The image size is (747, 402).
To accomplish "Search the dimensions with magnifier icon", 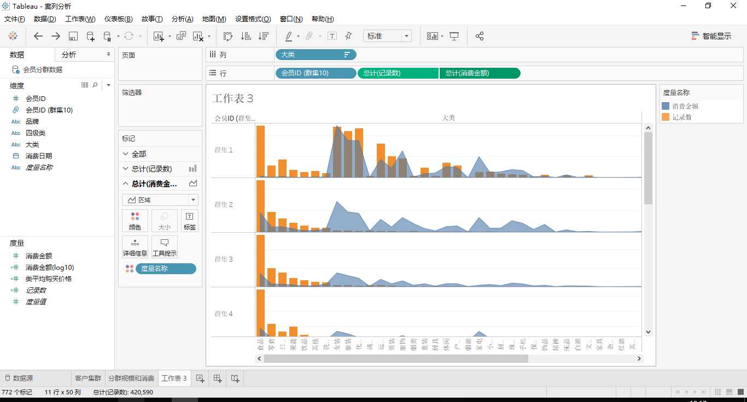I will [x=95, y=85].
